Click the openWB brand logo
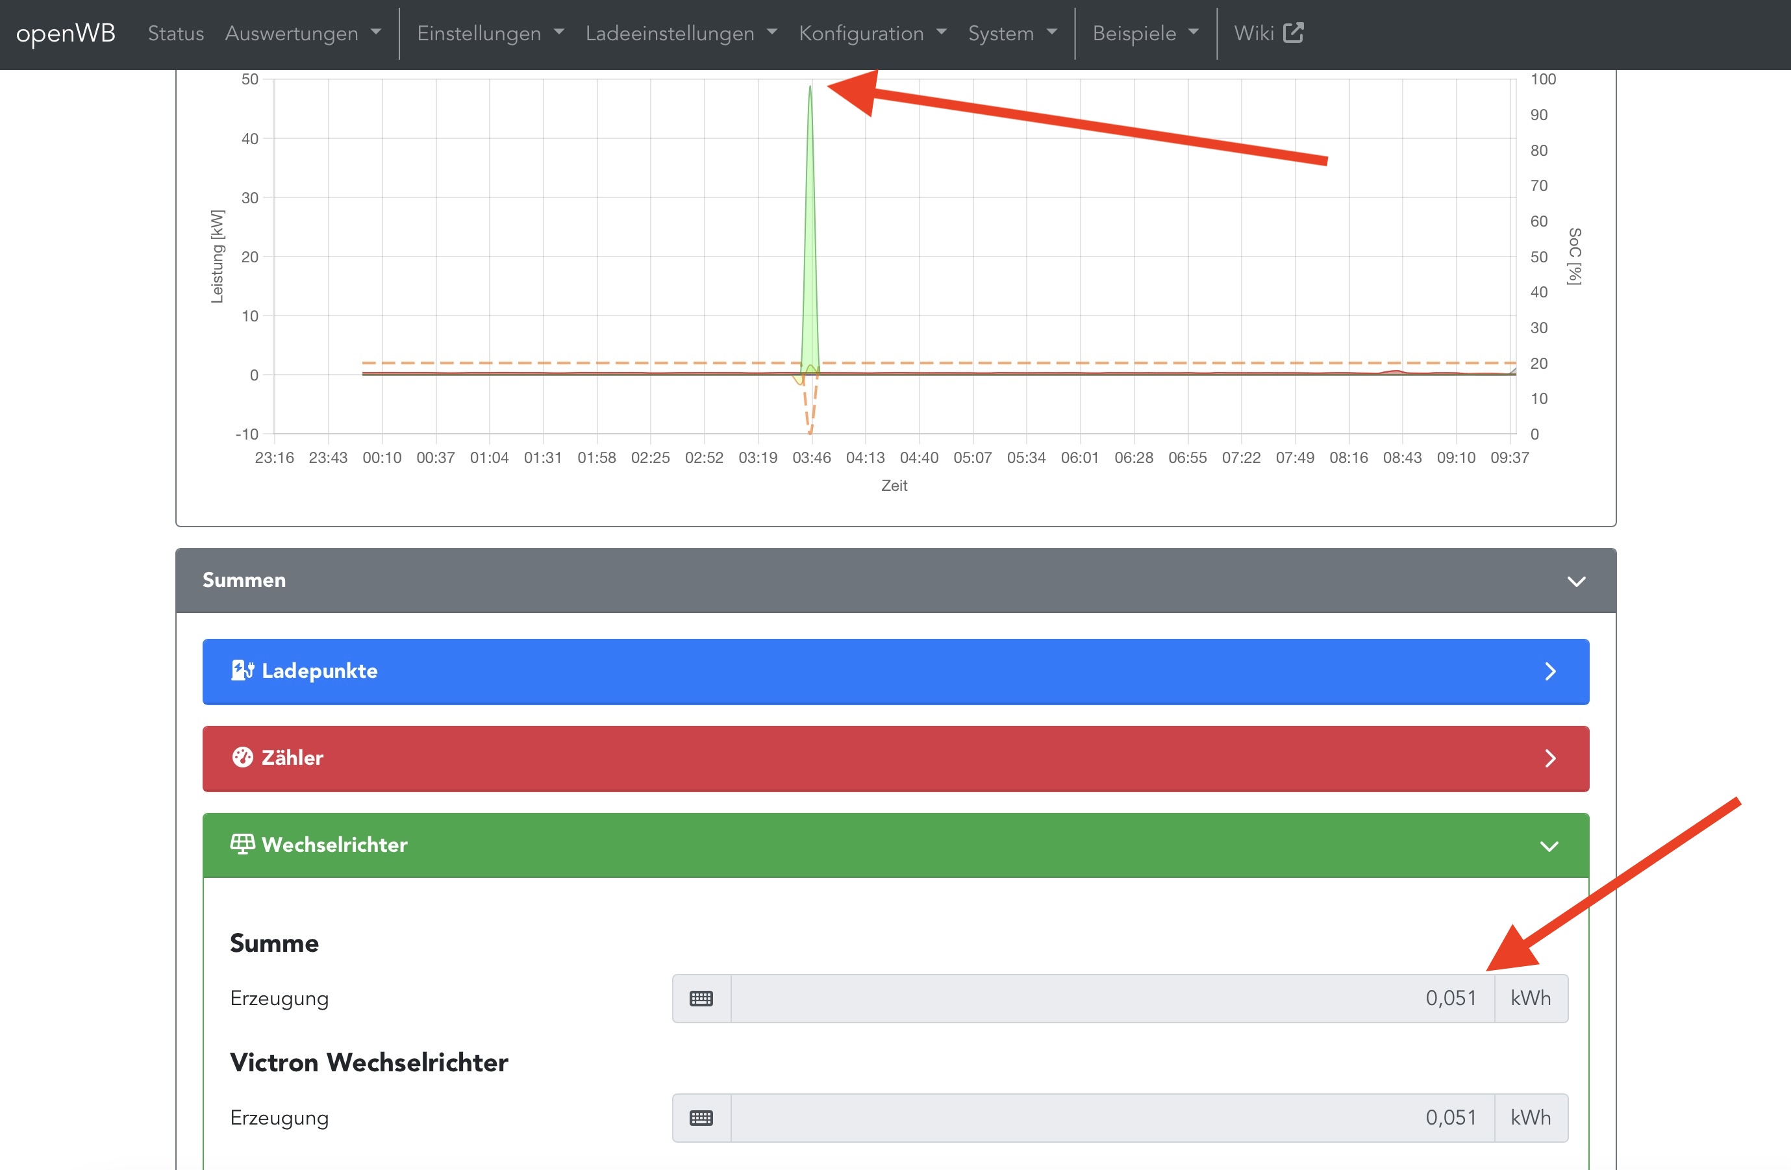Image resolution: width=1791 pixels, height=1170 pixels. [66, 33]
